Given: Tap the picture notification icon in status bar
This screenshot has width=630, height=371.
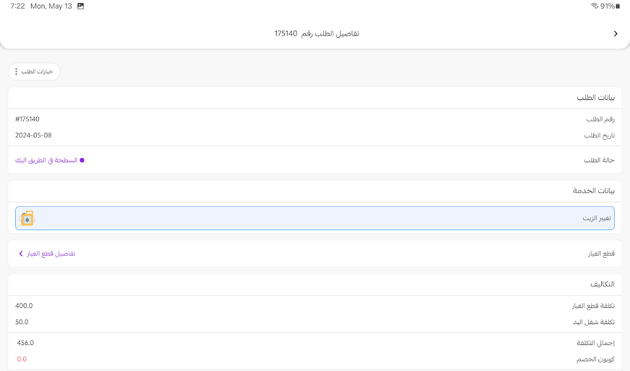Looking at the screenshot, I should [81, 6].
